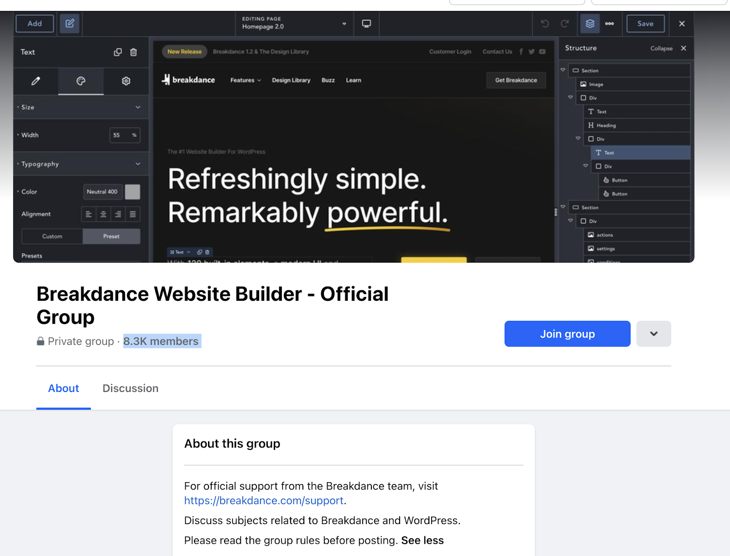The height and width of the screenshot is (556, 730).
Task: Click the trash delete icon in Text panel
Action: (133, 52)
